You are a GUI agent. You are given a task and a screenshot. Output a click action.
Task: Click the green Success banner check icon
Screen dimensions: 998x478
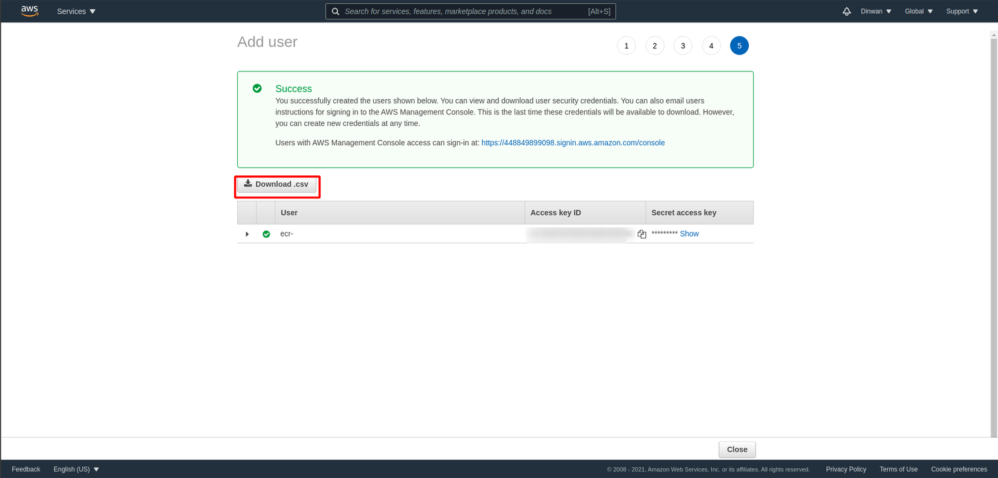pos(257,88)
